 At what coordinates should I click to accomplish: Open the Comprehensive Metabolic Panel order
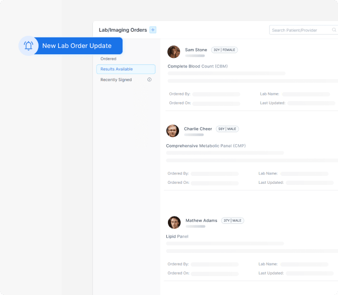click(x=205, y=145)
